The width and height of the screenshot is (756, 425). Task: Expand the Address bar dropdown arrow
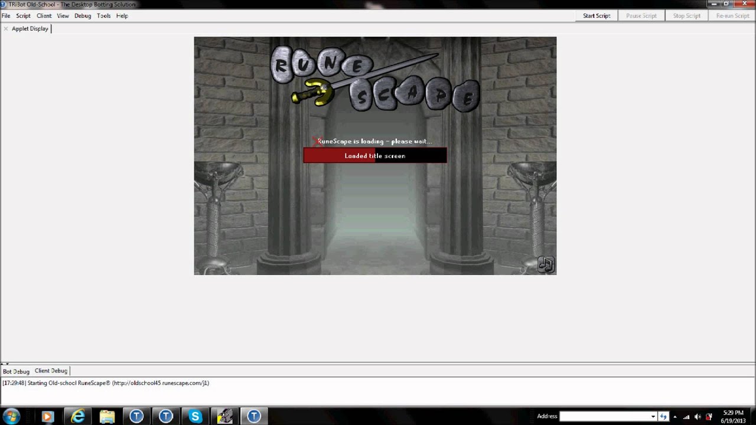(653, 416)
